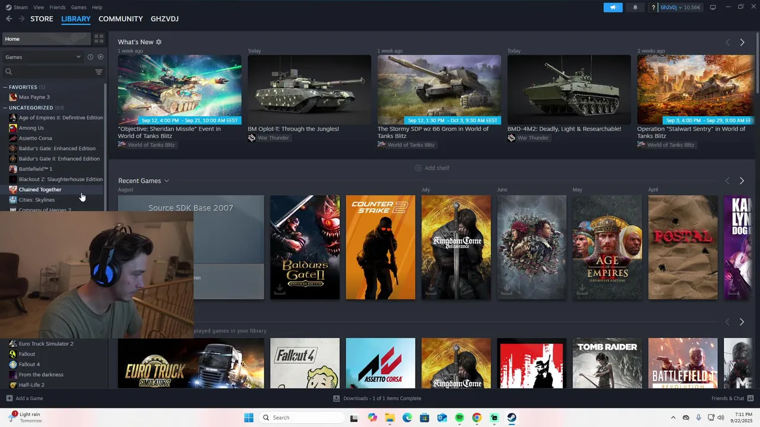Click Add a Game
This screenshot has width=760, height=427.
pyautogui.click(x=24, y=399)
